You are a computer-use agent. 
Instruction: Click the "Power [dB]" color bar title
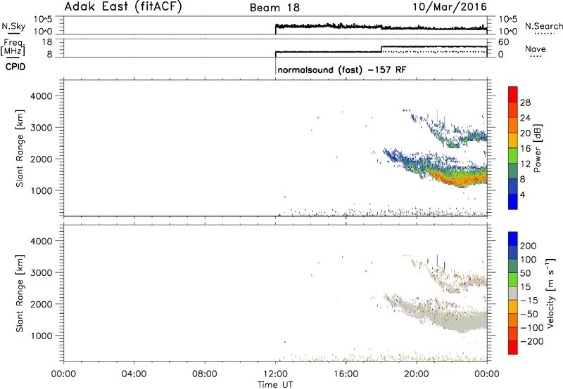click(537, 148)
